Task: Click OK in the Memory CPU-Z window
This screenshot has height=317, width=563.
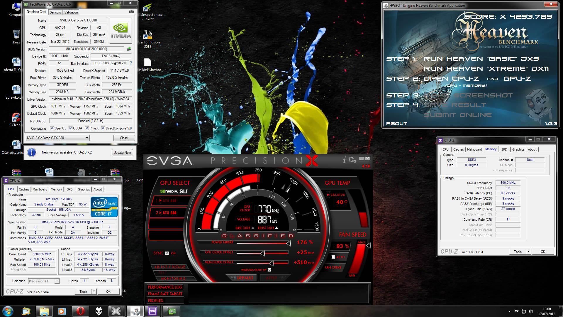Action: (x=543, y=252)
